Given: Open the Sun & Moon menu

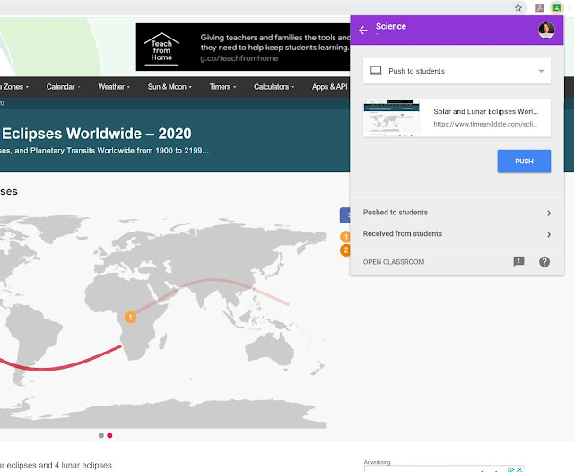Looking at the screenshot, I should point(170,87).
